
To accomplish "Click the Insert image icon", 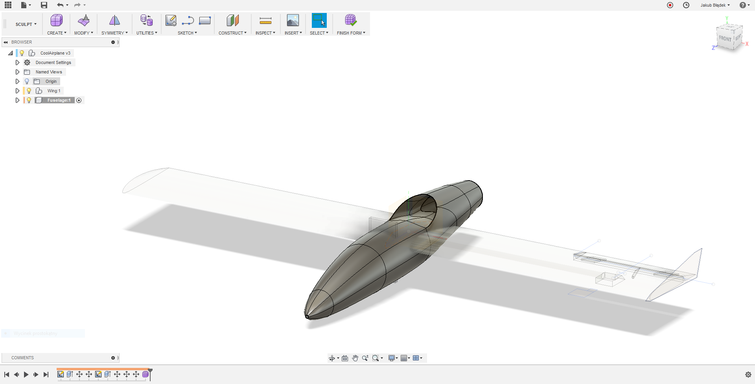I will pyautogui.click(x=293, y=20).
